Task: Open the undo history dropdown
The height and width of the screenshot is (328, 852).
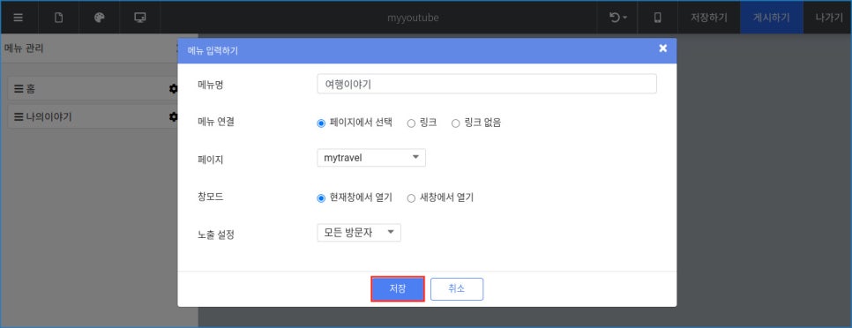Action: pos(617,18)
